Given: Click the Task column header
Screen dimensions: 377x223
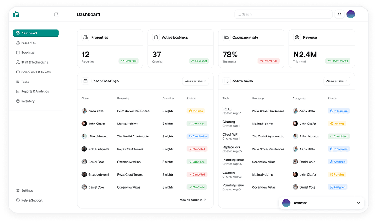Looking at the screenshot, I should tap(226, 98).
